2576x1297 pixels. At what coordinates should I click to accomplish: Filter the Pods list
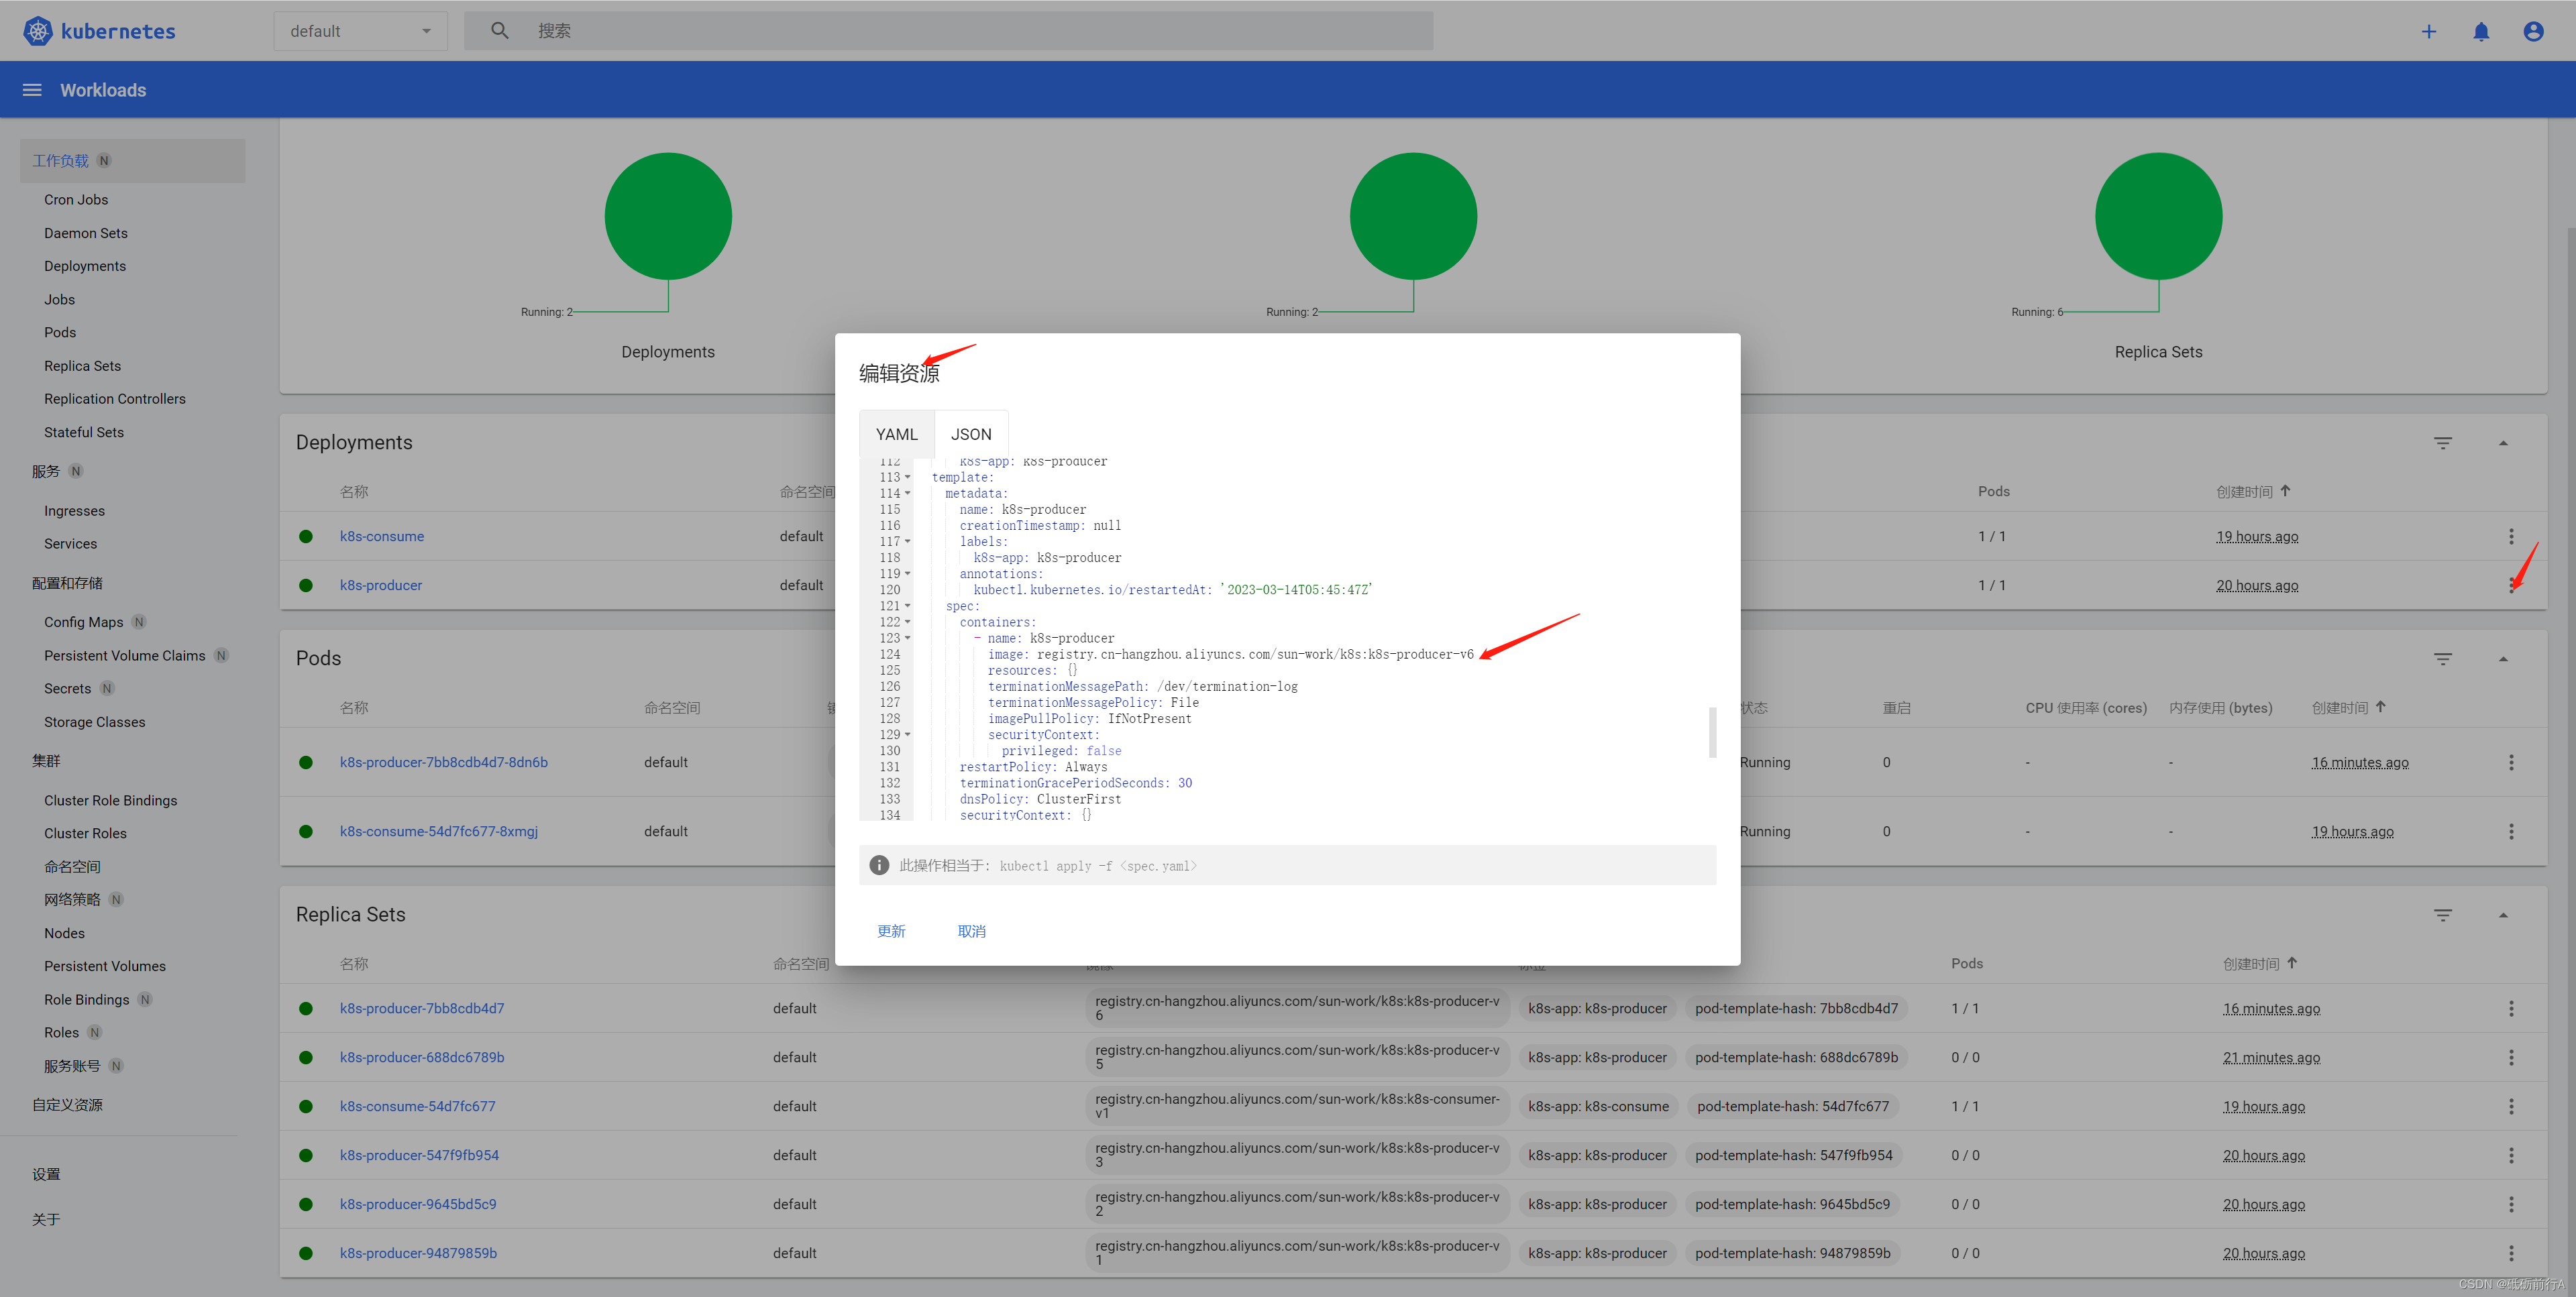[x=2442, y=659]
